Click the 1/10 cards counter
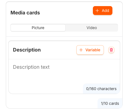 coord(110,103)
